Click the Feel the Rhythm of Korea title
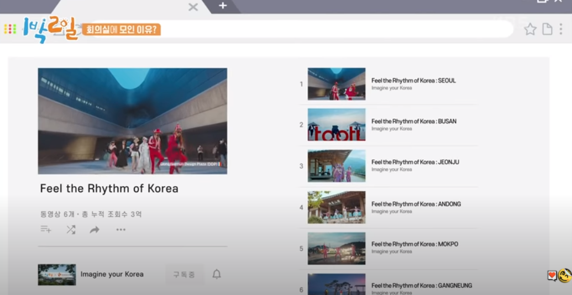The width and height of the screenshot is (572, 295). [x=109, y=188]
